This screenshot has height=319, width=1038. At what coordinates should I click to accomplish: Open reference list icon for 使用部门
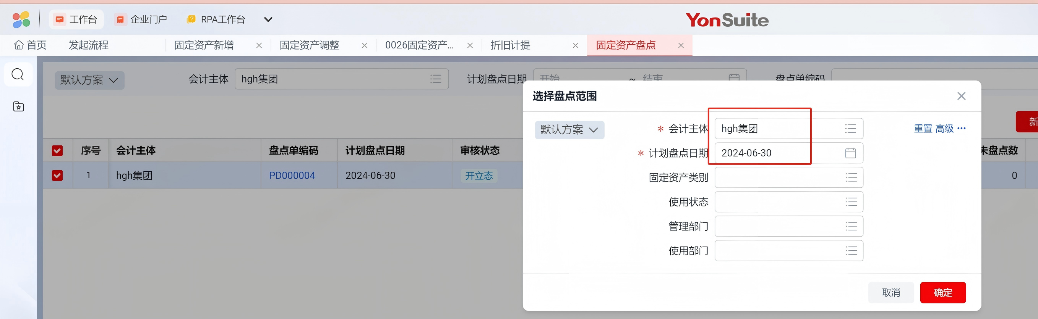(851, 251)
